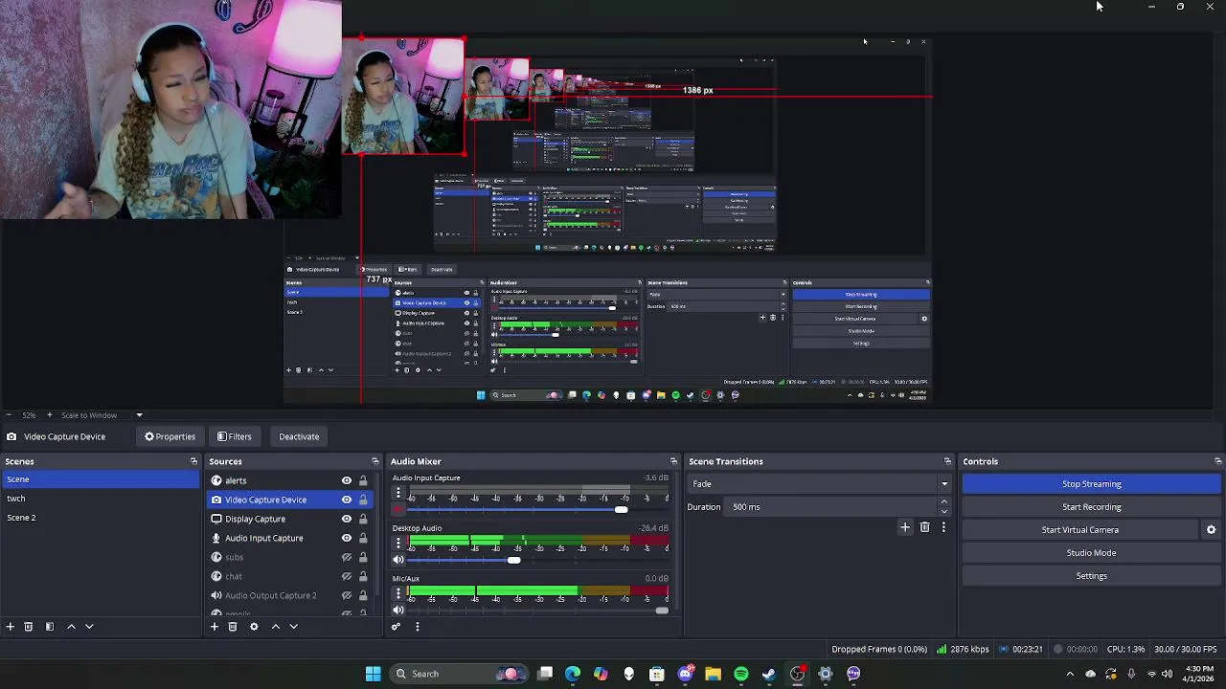
Task: Unmute the Audio Input Capture channel
Action: pos(398,510)
